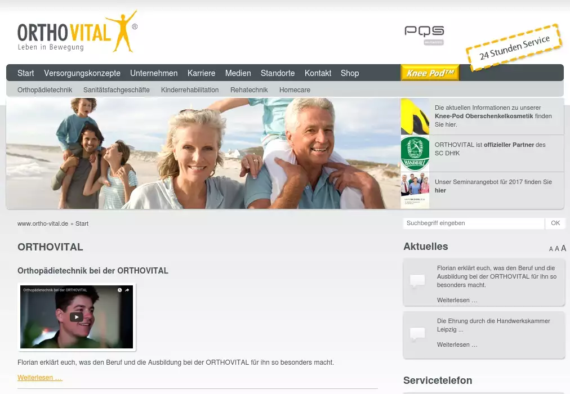570x394 pixels.
Task: Open the Versorgungskonzepte menu
Action: pos(82,73)
